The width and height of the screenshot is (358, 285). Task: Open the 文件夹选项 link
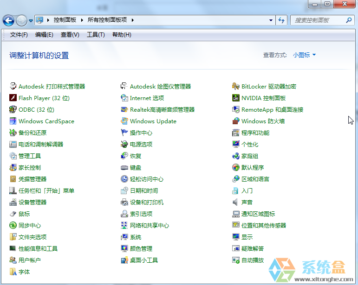pos(33,237)
